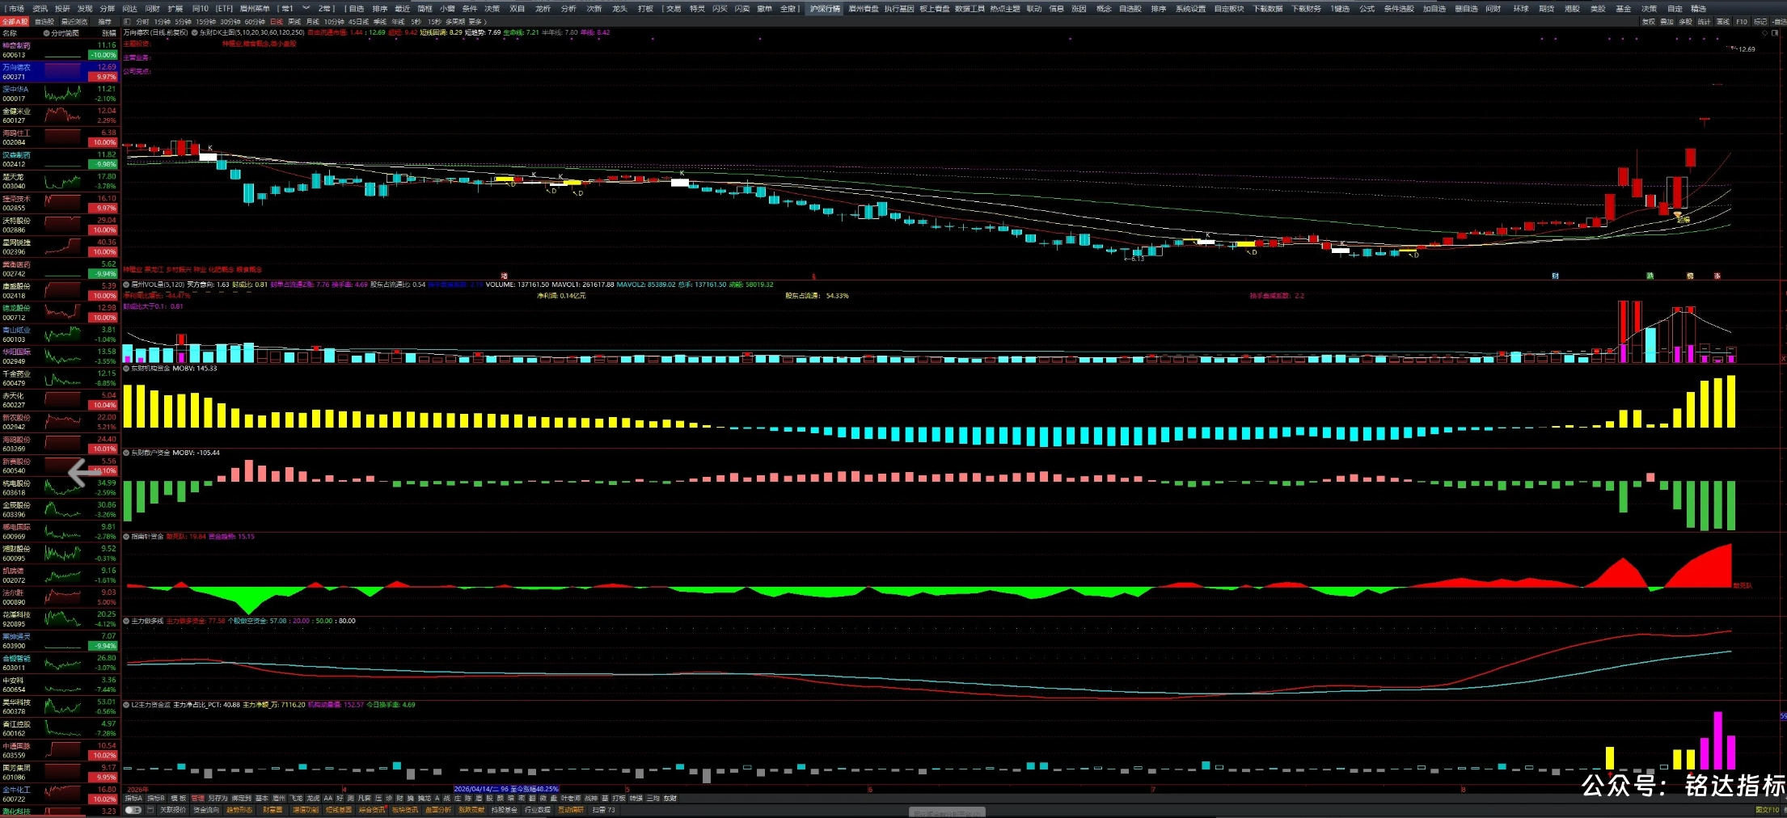Select stock 千金药业 600479 in list
This screenshot has width=1787, height=818.
tap(60, 378)
